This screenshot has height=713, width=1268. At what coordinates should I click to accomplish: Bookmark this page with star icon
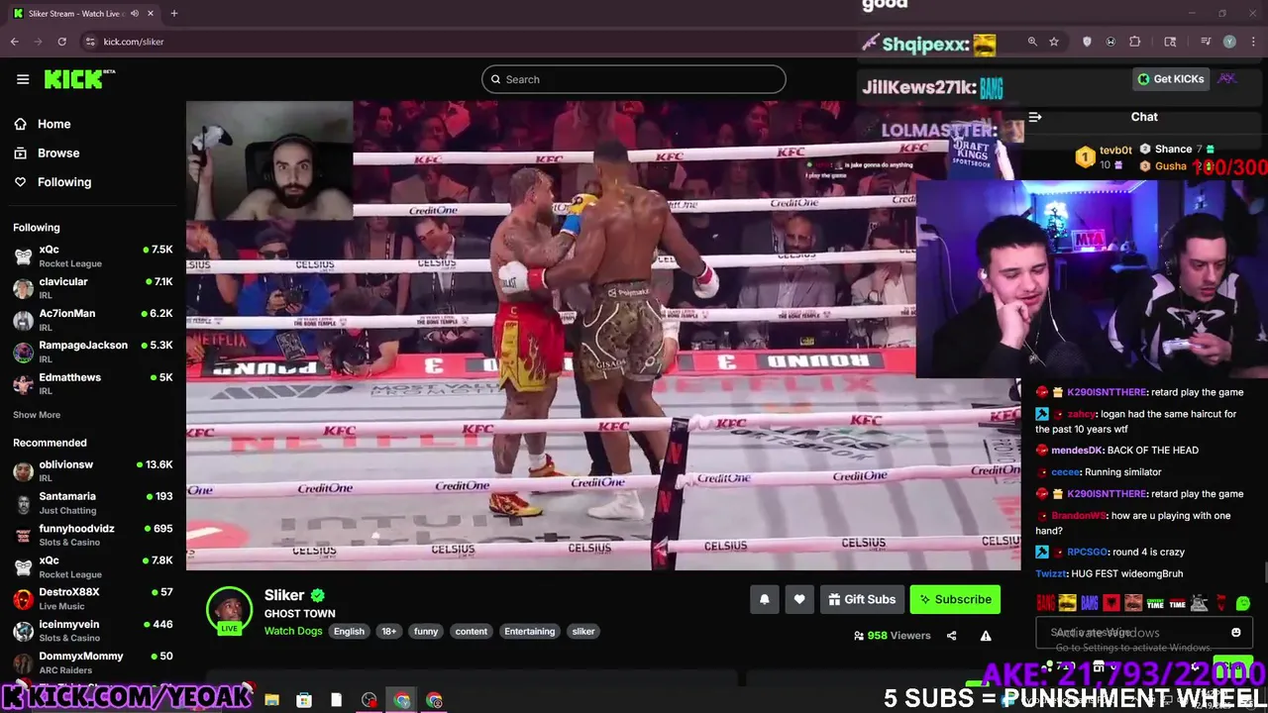pyautogui.click(x=1054, y=42)
